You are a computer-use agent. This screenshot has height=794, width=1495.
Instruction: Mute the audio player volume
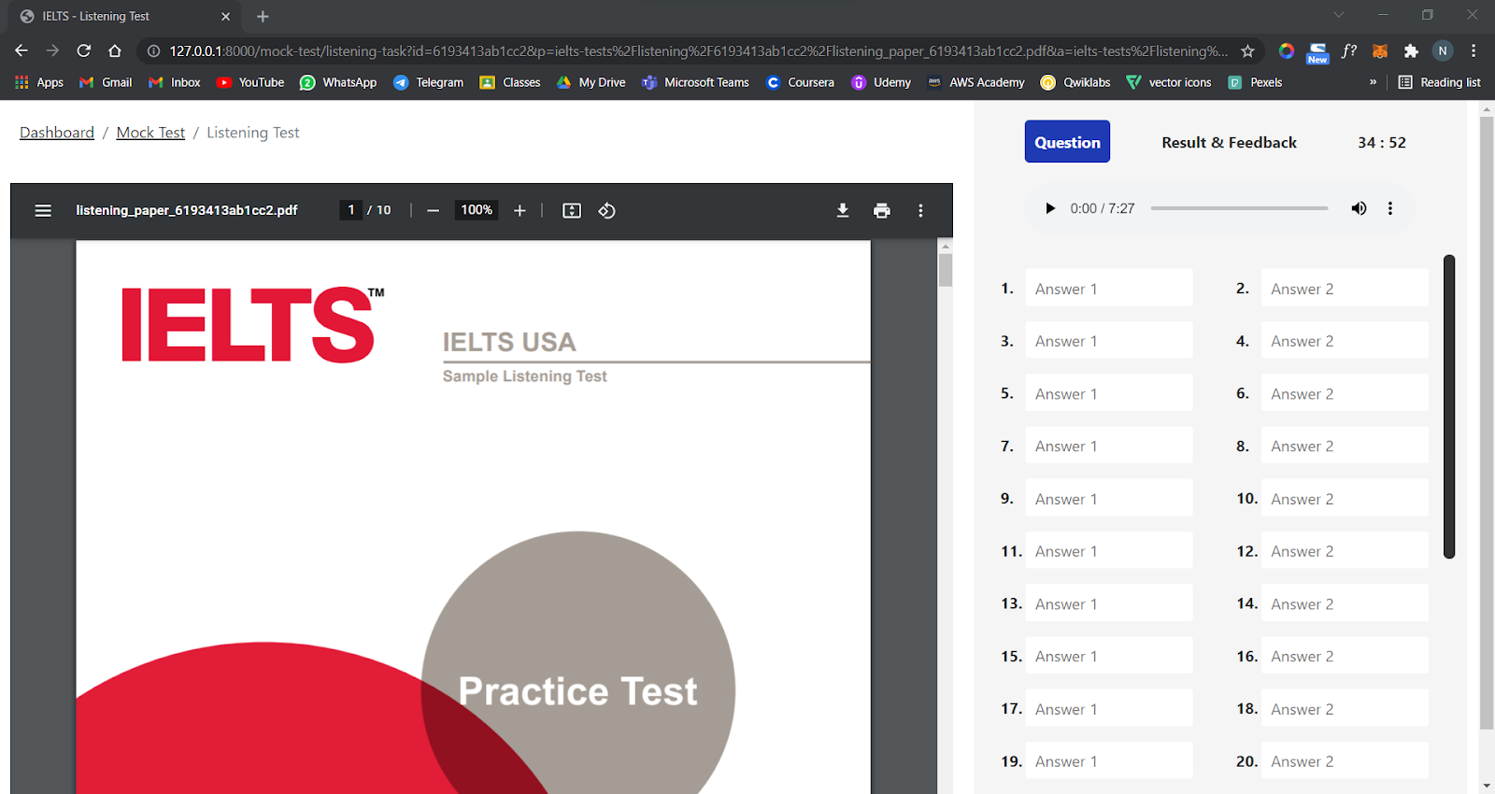tap(1359, 208)
